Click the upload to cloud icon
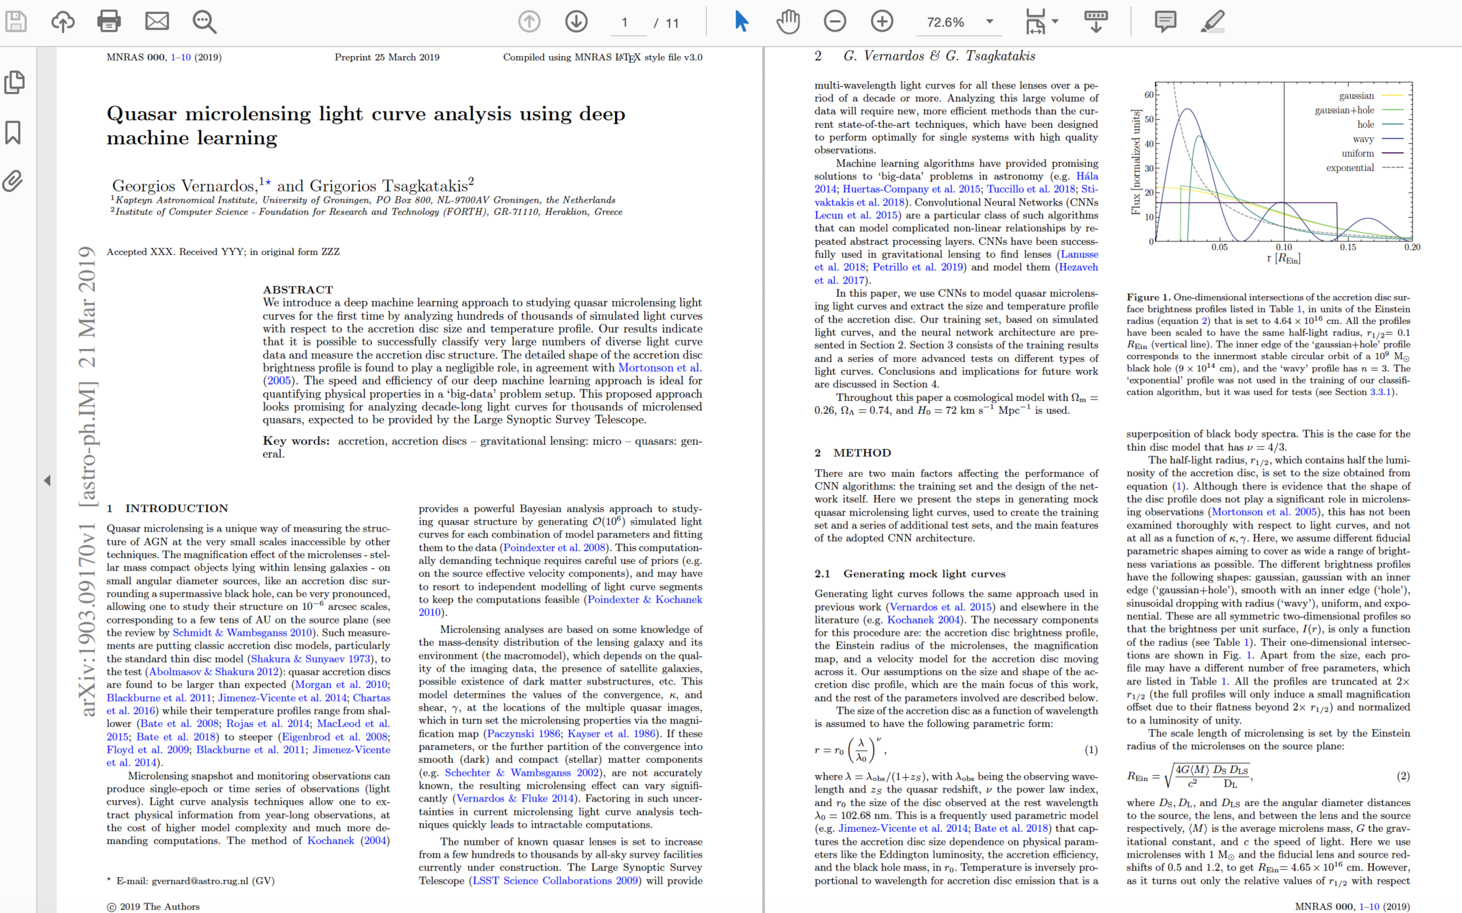 pyautogui.click(x=63, y=22)
